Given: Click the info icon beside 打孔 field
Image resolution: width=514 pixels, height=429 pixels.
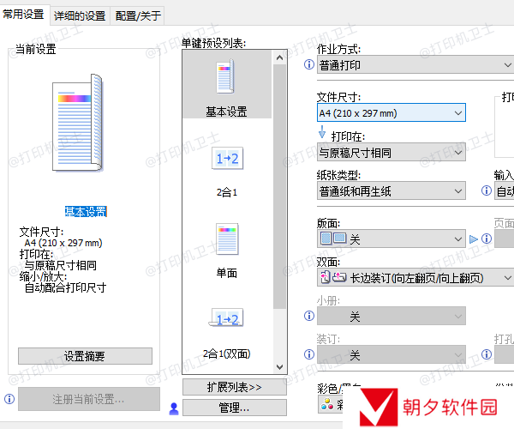Looking at the screenshot, I should [x=487, y=354].
